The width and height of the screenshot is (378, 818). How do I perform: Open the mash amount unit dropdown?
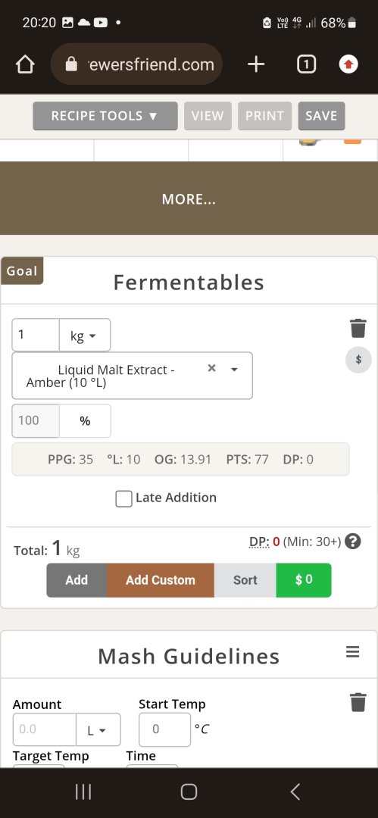[x=98, y=730]
